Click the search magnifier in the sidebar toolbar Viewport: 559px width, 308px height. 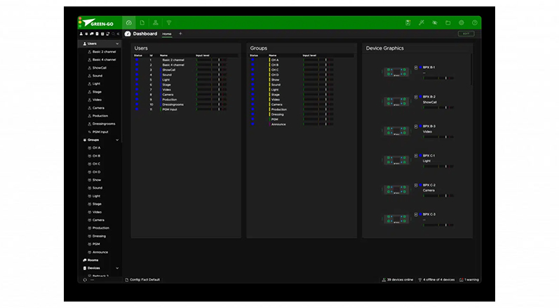pos(114,34)
